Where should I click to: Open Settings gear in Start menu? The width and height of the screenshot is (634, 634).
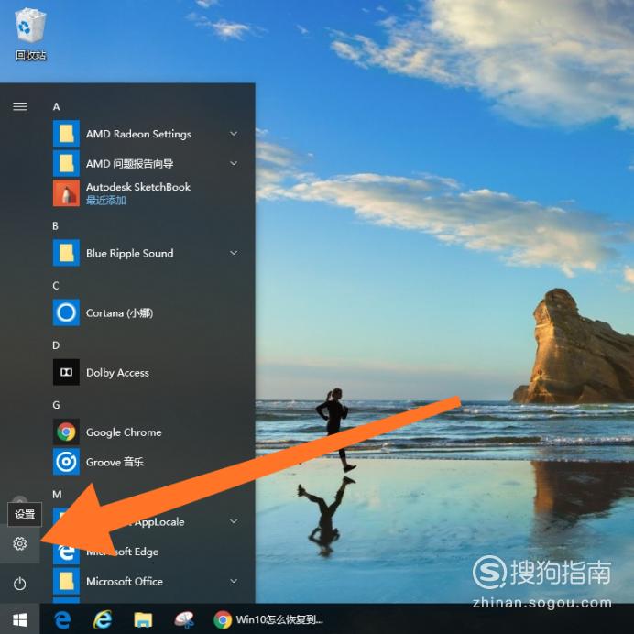(20, 544)
